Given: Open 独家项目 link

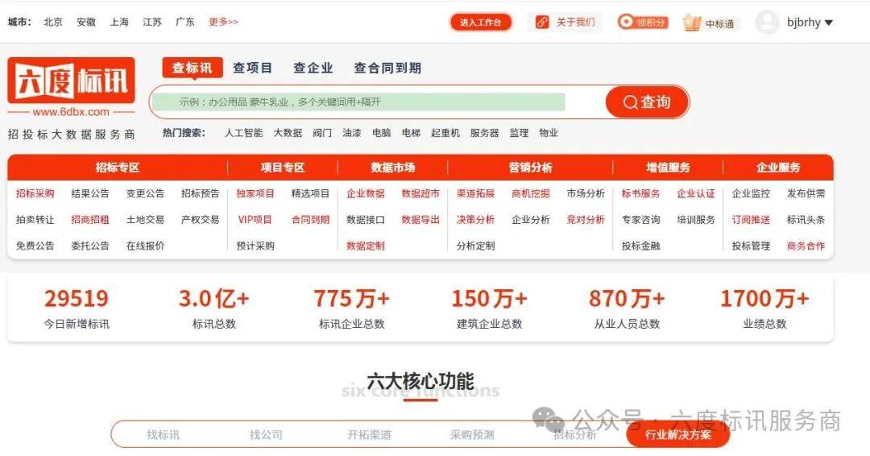Looking at the screenshot, I should pyautogui.click(x=255, y=193).
